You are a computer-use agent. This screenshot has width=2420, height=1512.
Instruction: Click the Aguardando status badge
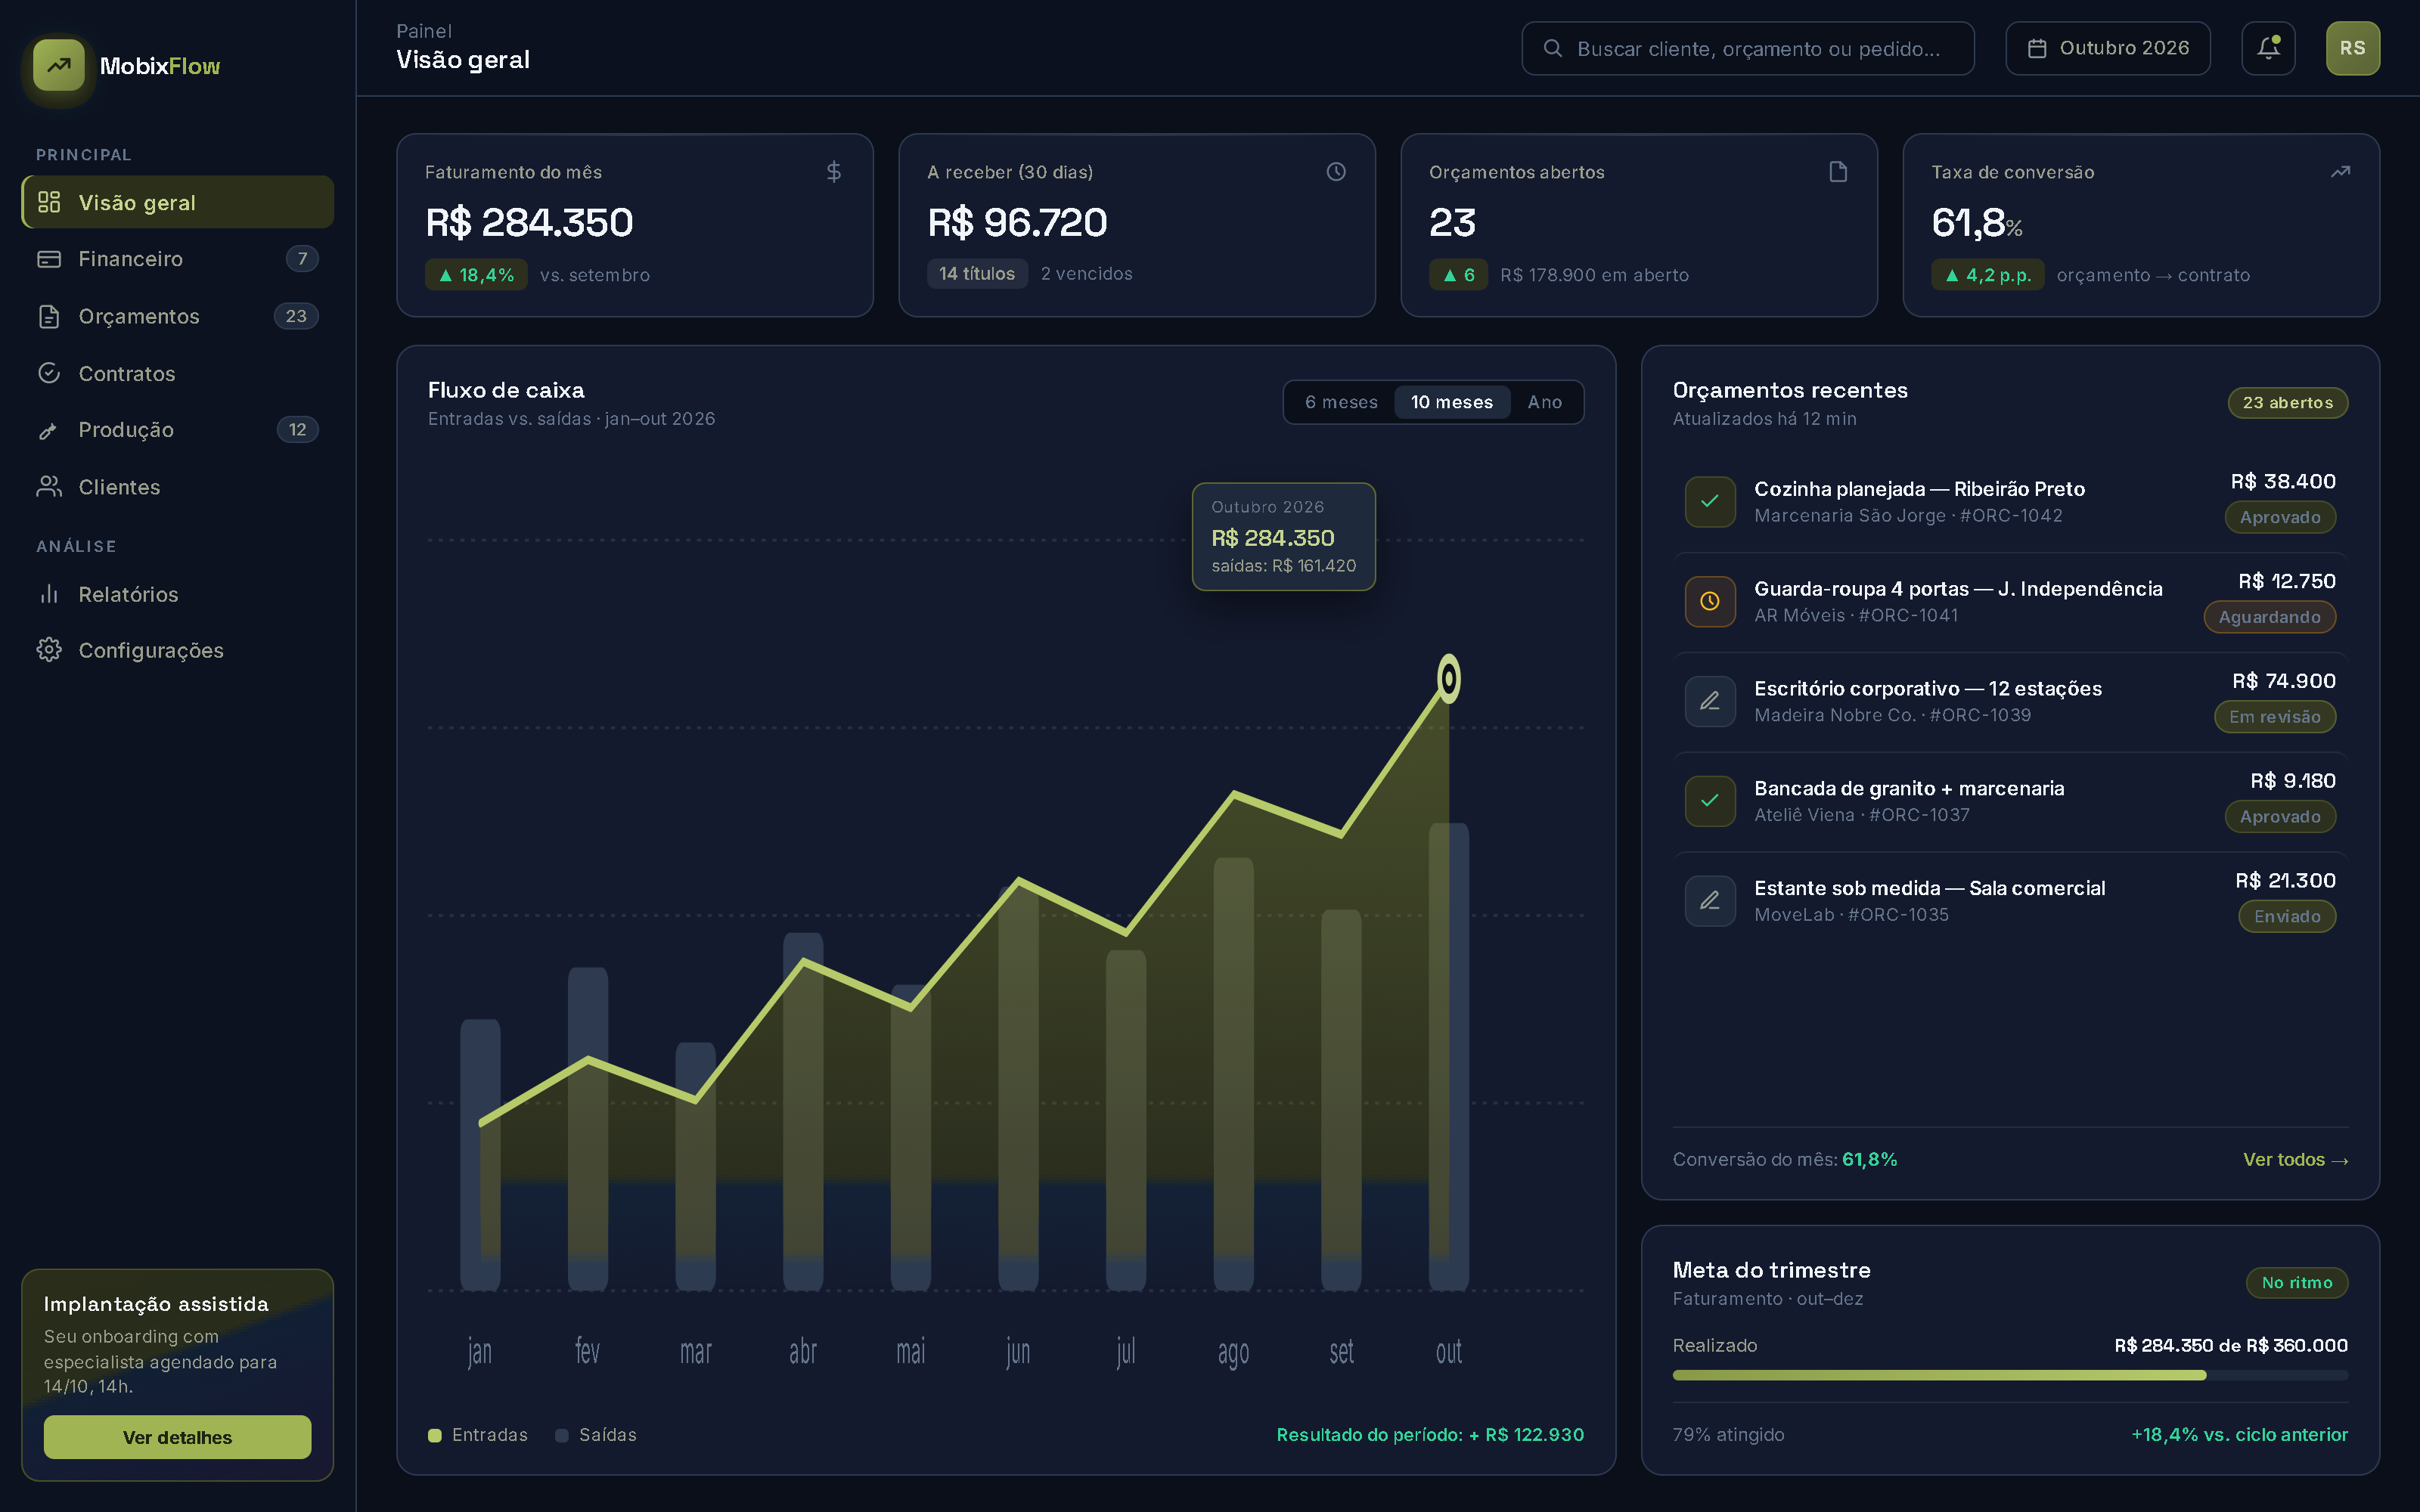(2270, 617)
